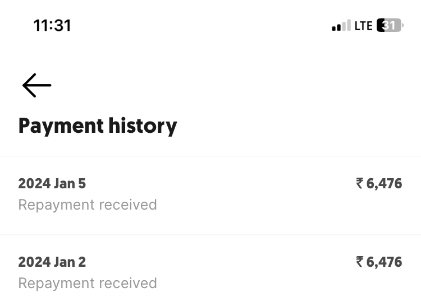
Task: Tap the battery percentage number 31
Action: (390, 26)
